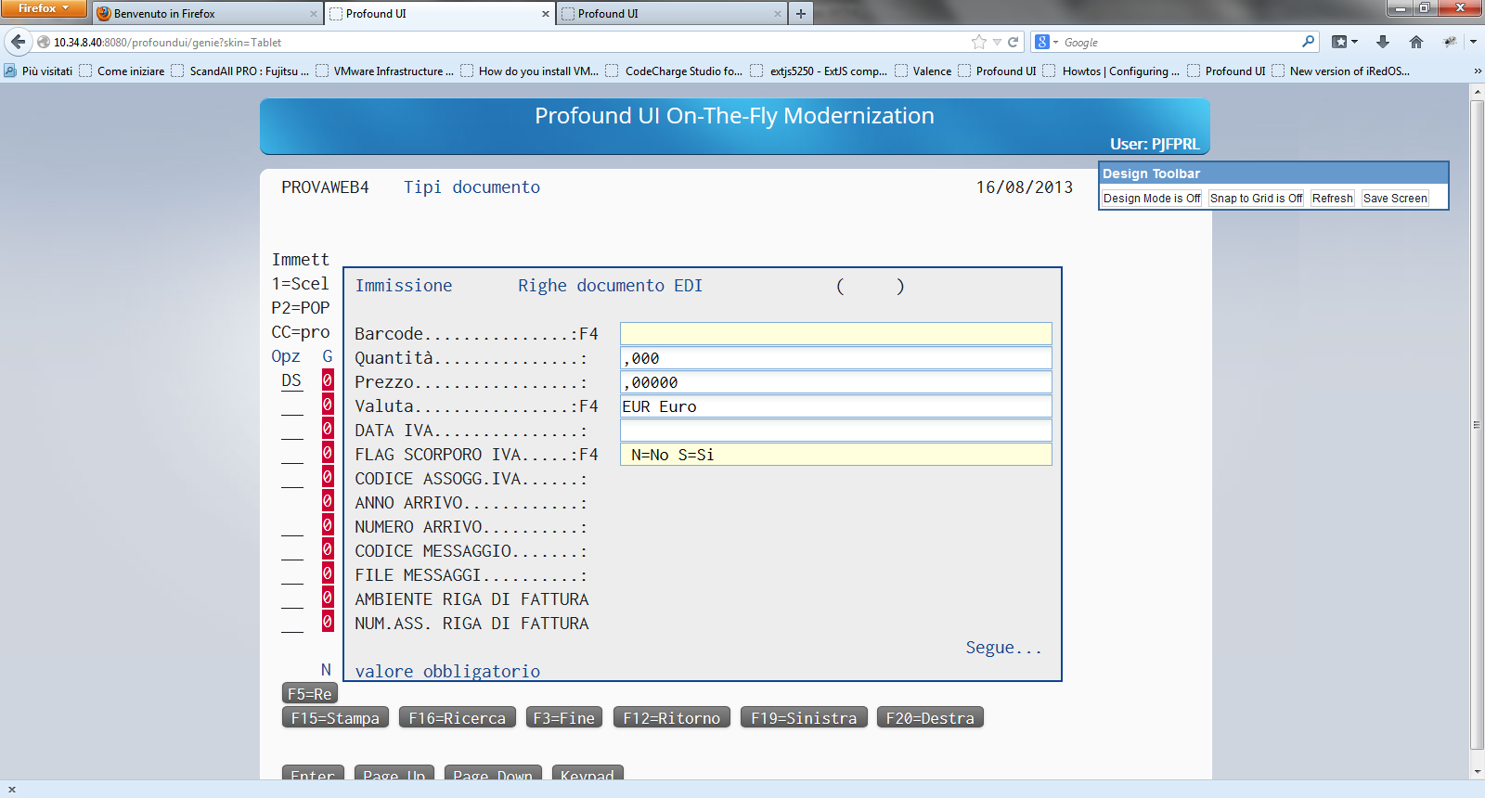
Task: Open 'Howtos | Configuring' bookmark
Action: tap(1112, 71)
